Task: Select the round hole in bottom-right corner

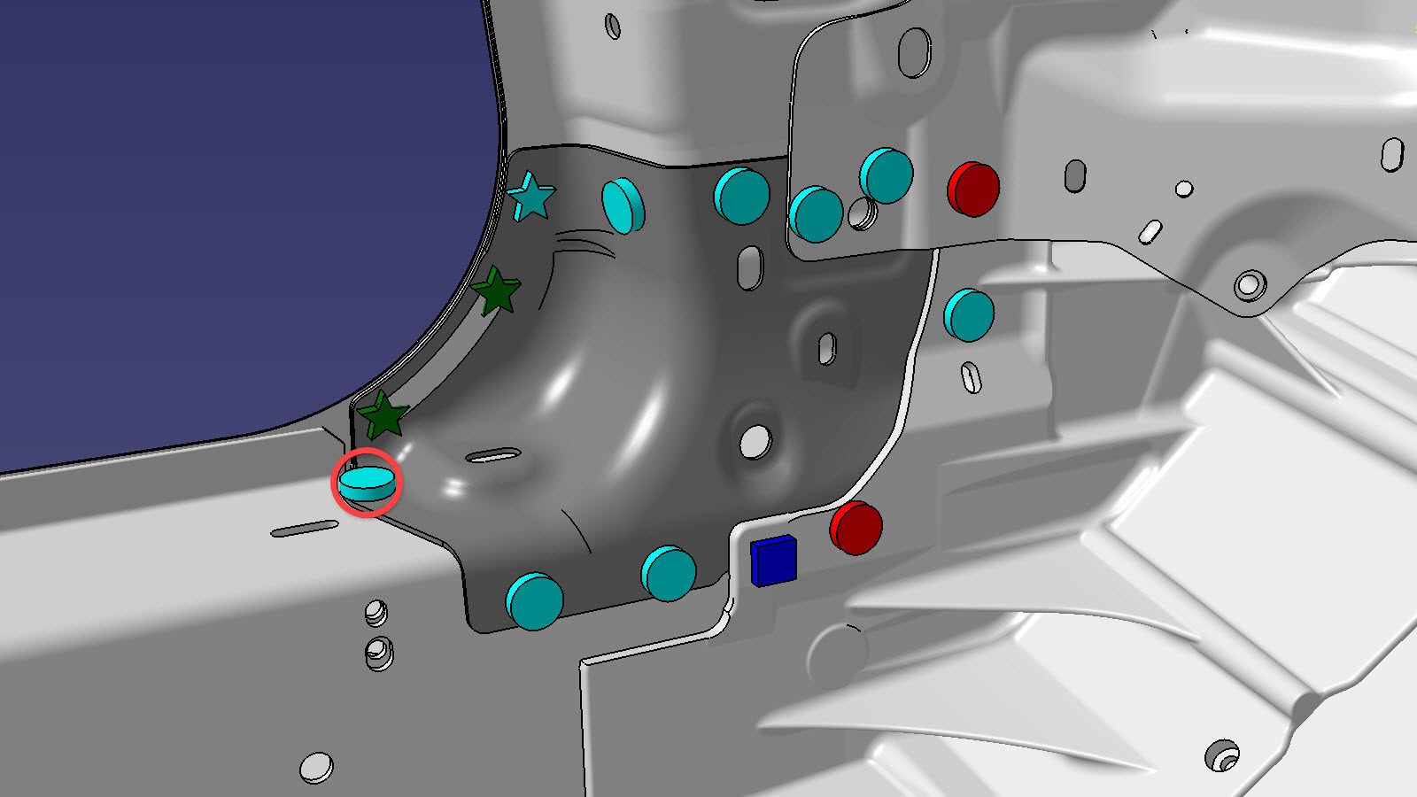Action: (x=1223, y=755)
